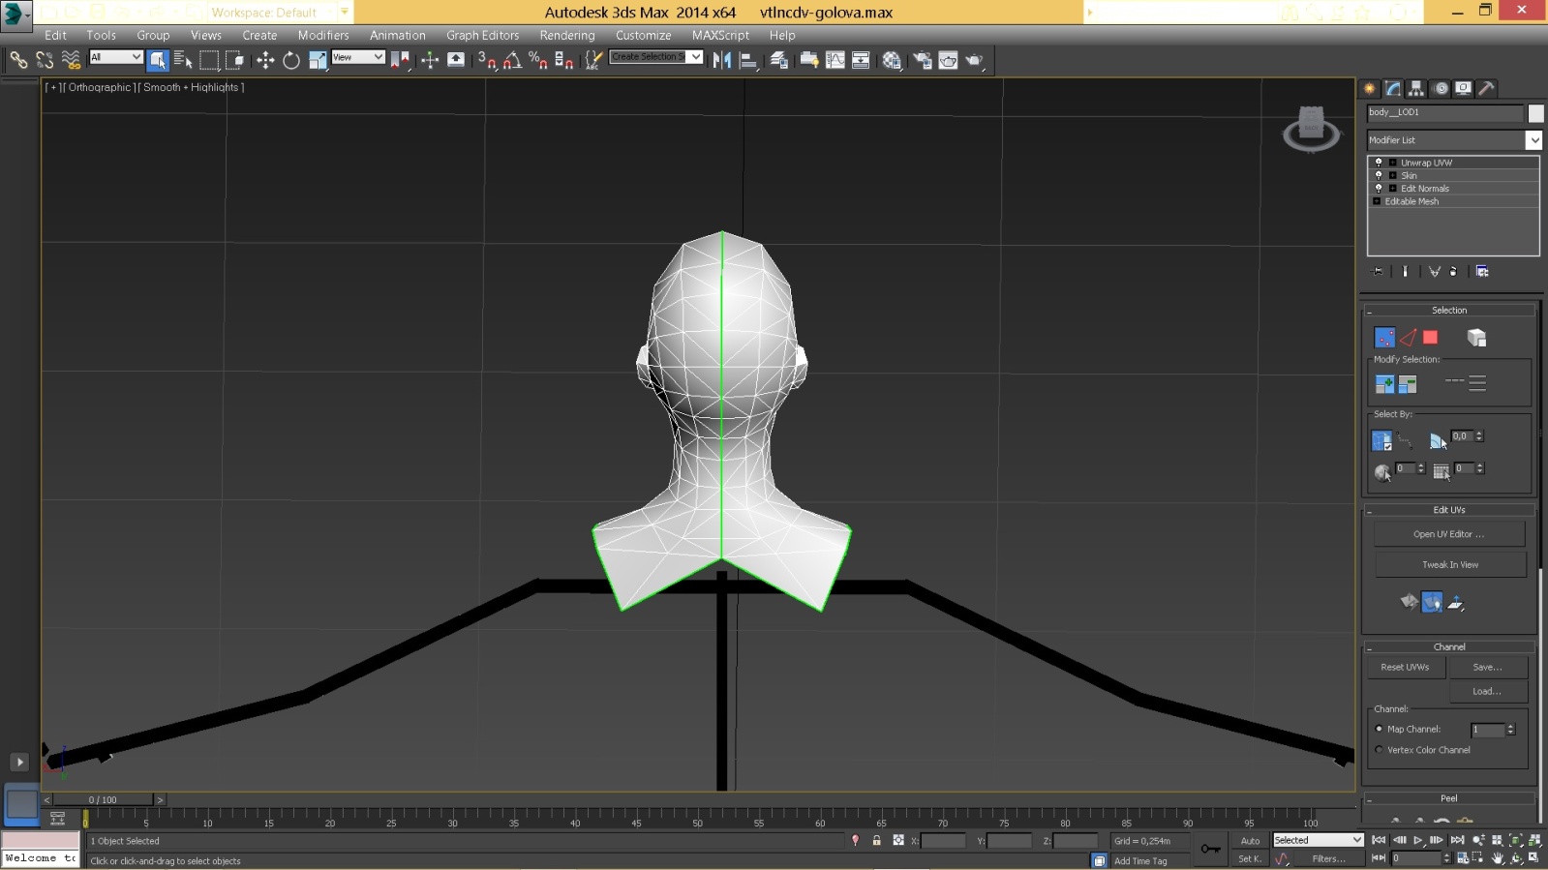This screenshot has width=1548, height=870.
Task: Click the Save... button in Channel
Action: [x=1488, y=668]
